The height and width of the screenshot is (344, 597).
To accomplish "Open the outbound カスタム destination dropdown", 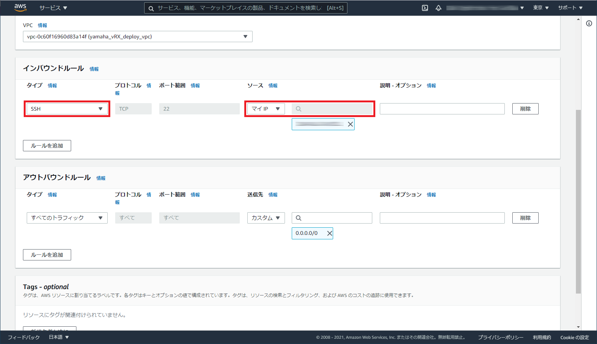I will [266, 218].
